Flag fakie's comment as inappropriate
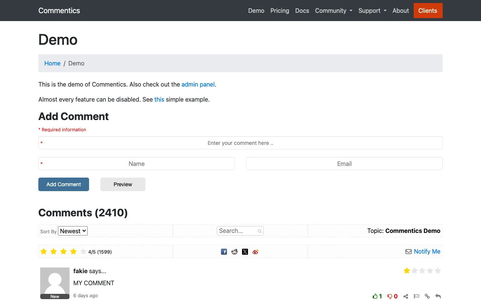 [x=416, y=296]
